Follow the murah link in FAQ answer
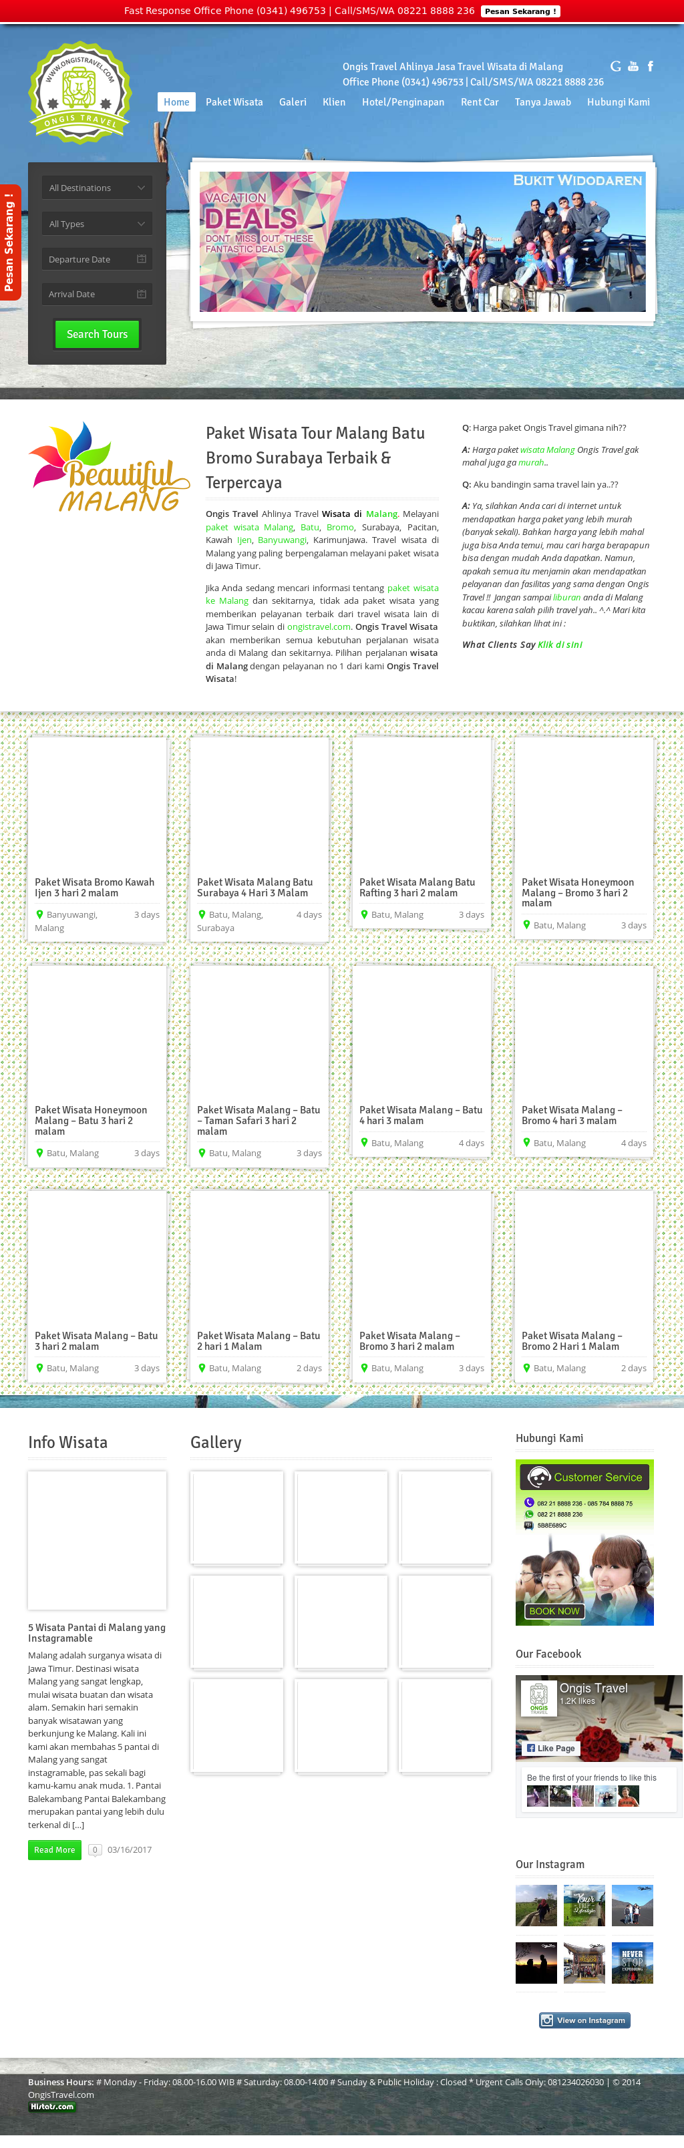Viewport: 684px width, 2148px height. tap(530, 462)
